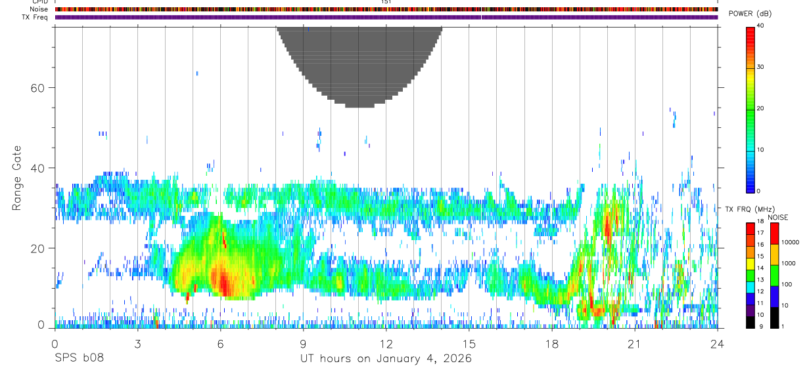Viewport: 807px width, 372px height.
Task: Click the 1 label on NOISE legend
Action: (782, 326)
